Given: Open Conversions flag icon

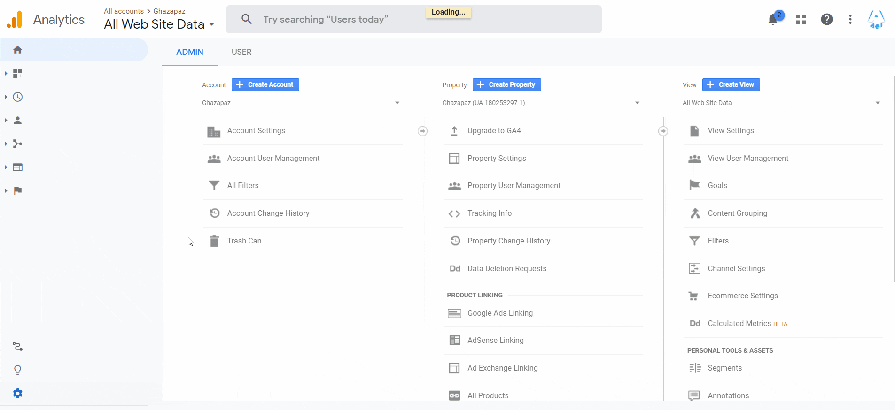Looking at the screenshot, I should coord(18,190).
